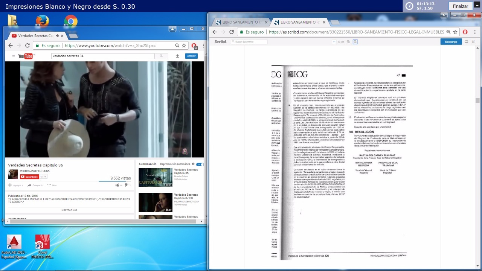Click the red Suscribirse button
This screenshot has width=482, height=271.
coord(29,177)
